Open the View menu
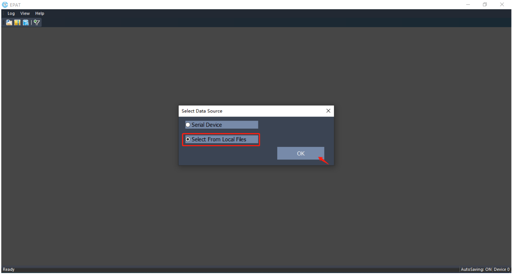Screen dimensions: 512x274 pyautogui.click(x=25, y=13)
